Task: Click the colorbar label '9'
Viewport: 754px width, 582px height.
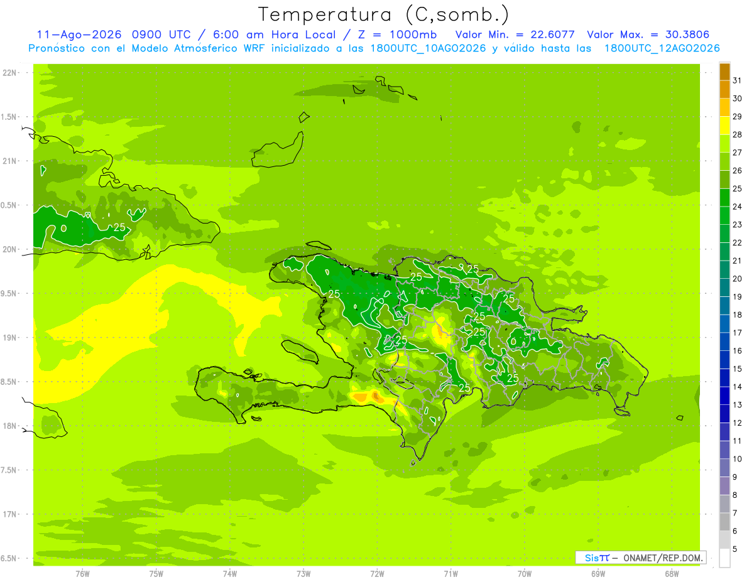Action: tap(735, 477)
